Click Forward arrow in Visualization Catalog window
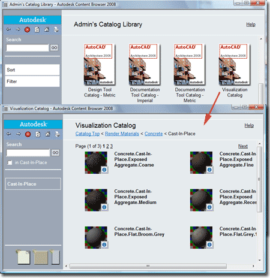Viewport: 270px width, 278px height. click(x=19, y=134)
